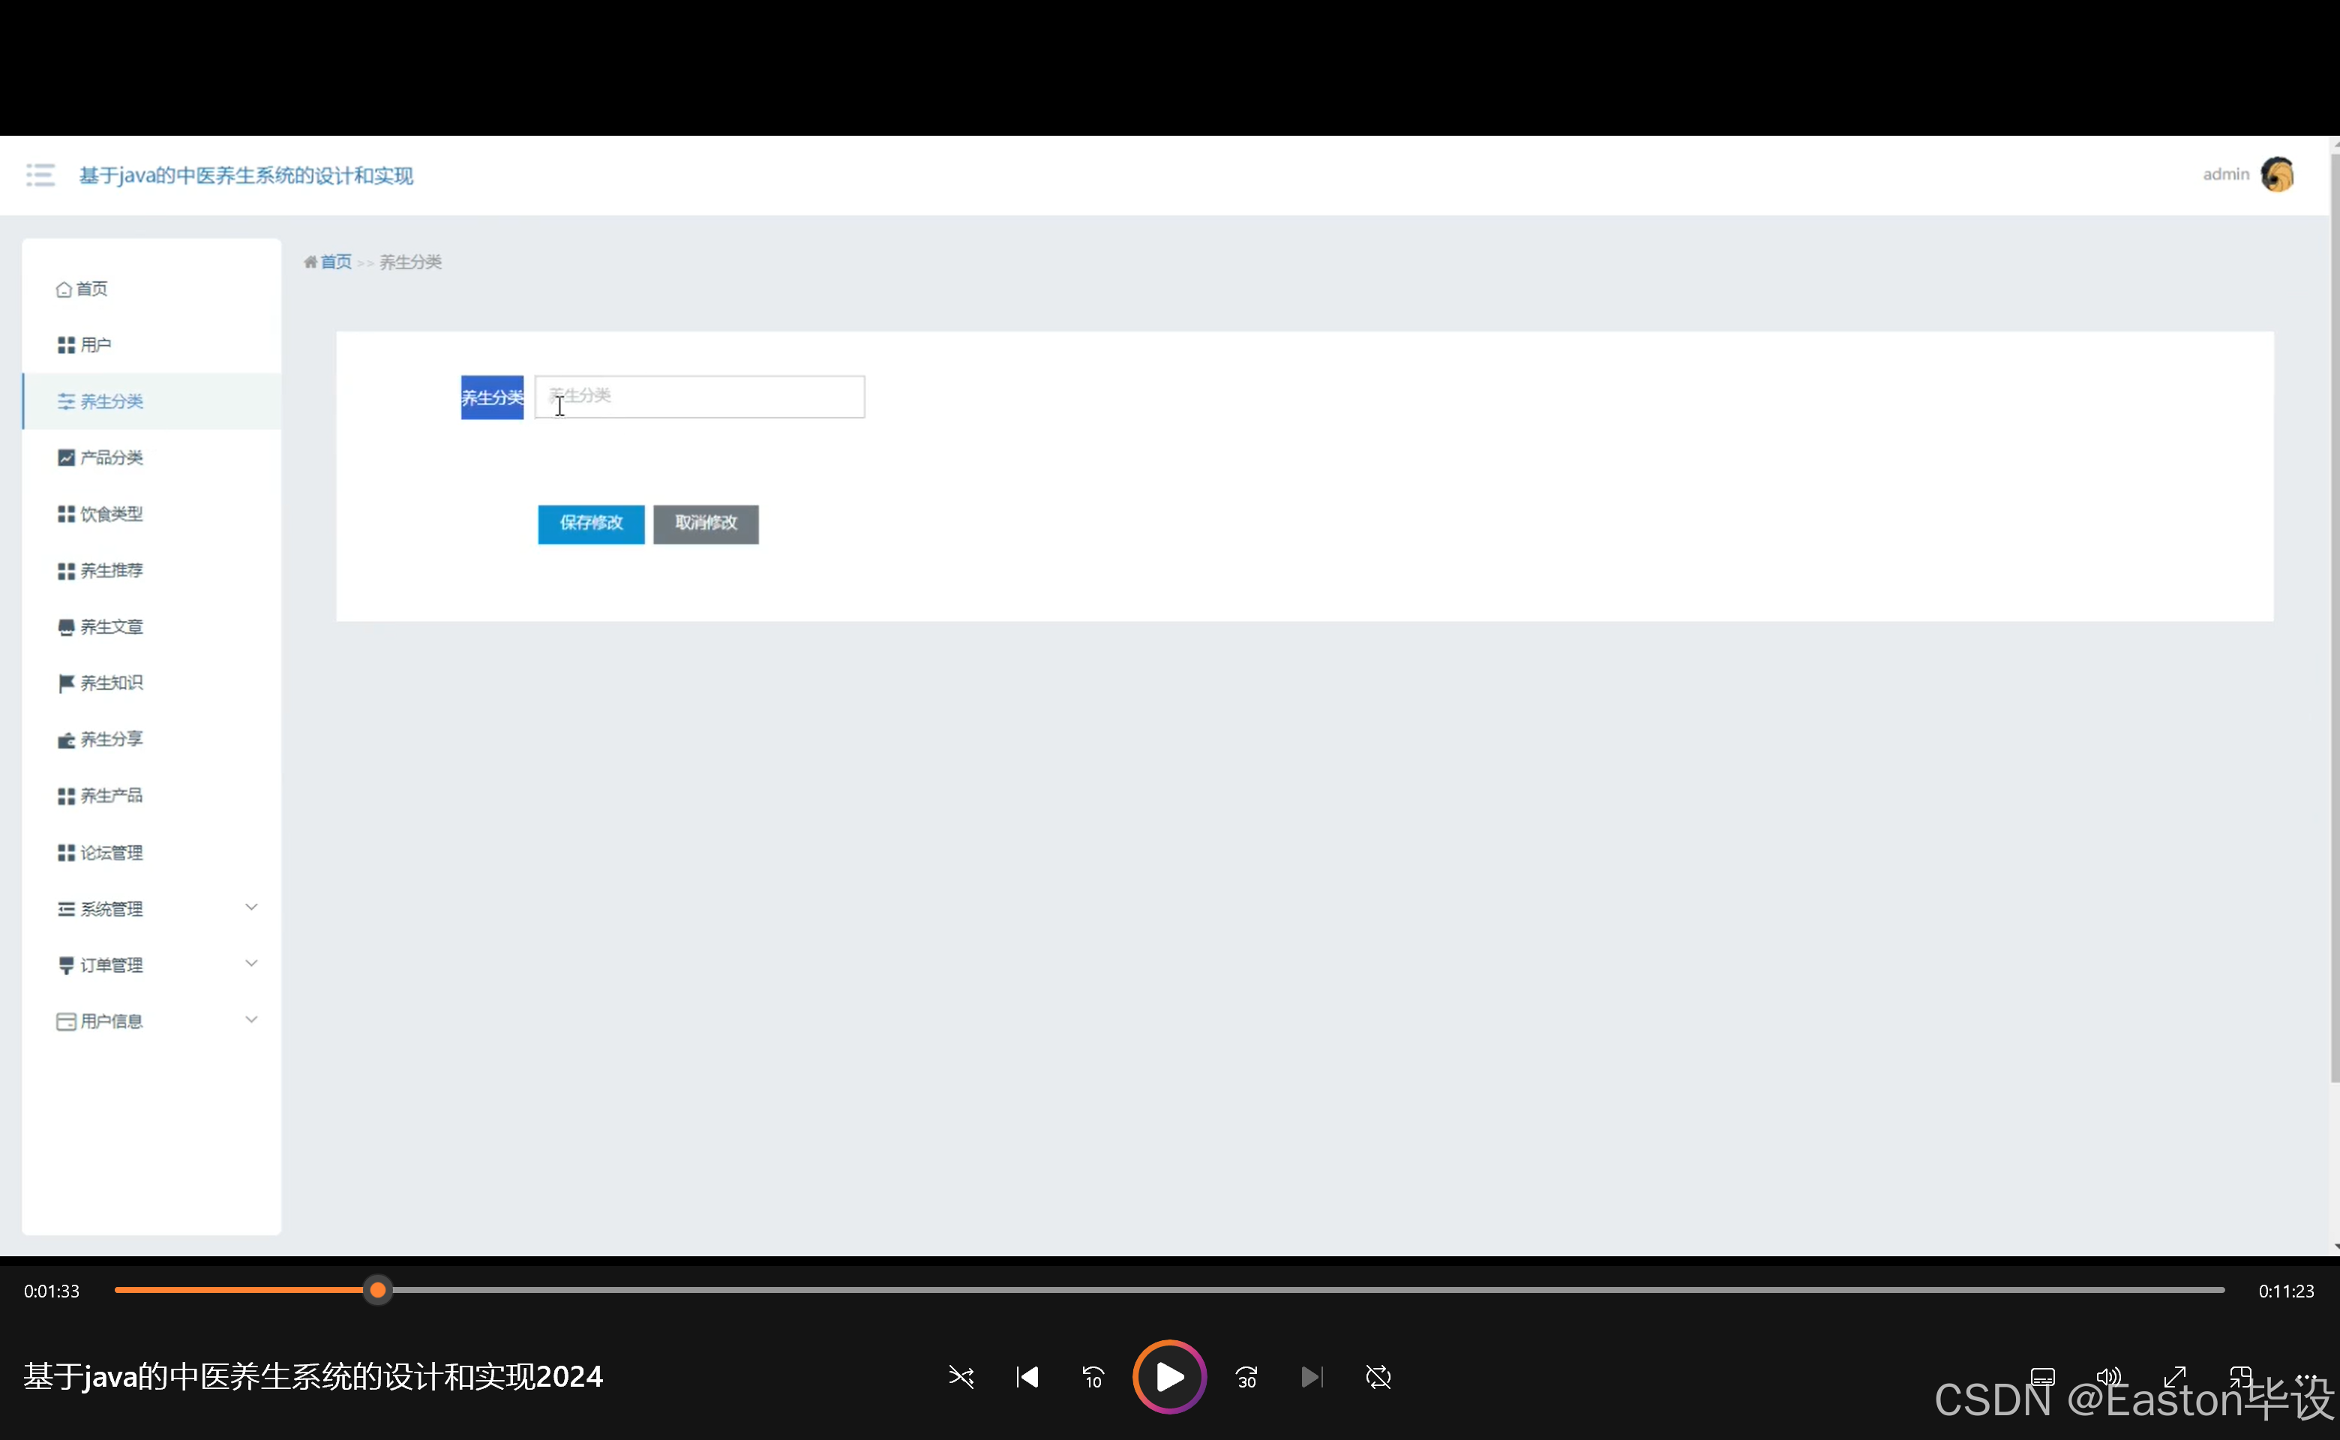
Task: Click 取消修改 button
Action: click(x=706, y=523)
